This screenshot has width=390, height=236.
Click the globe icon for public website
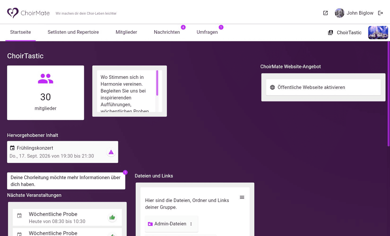(x=272, y=87)
